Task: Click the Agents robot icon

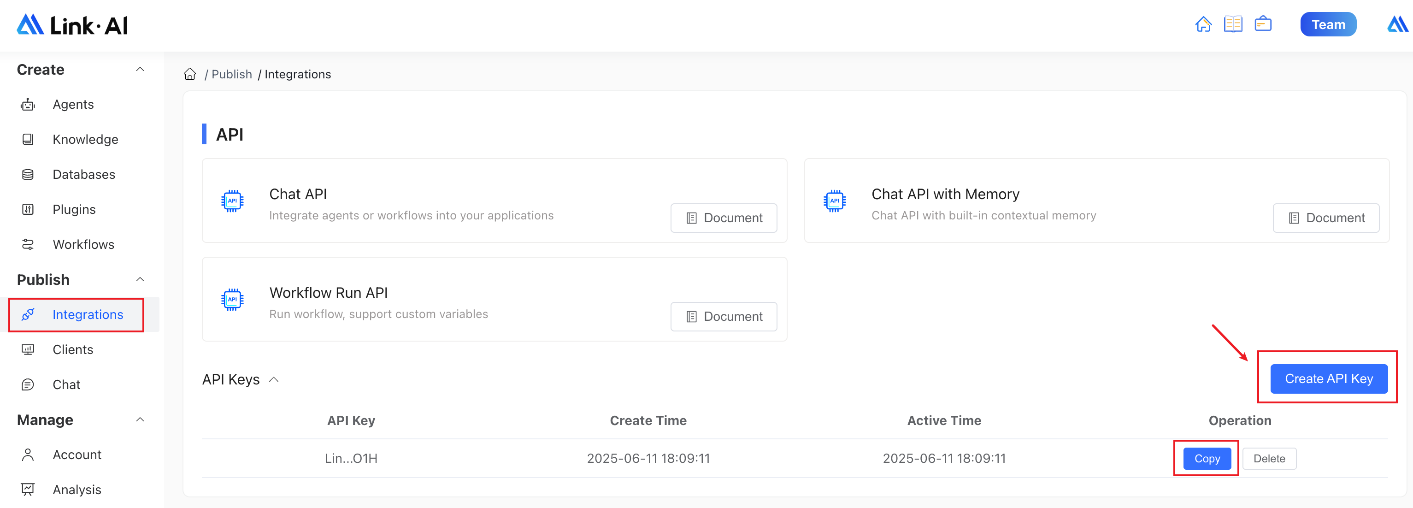Action: tap(28, 104)
